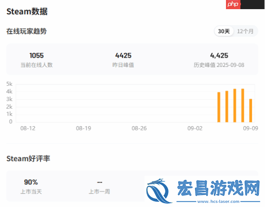The image size is (265, 207).
Task: Click the red php logo badge
Action: (233, 4)
